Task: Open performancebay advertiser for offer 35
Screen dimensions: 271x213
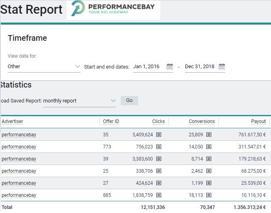Action: (x=19, y=135)
